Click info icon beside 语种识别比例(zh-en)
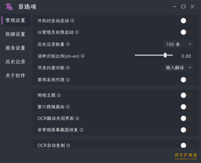This screenshot has height=163, width=201. (x=83, y=56)
